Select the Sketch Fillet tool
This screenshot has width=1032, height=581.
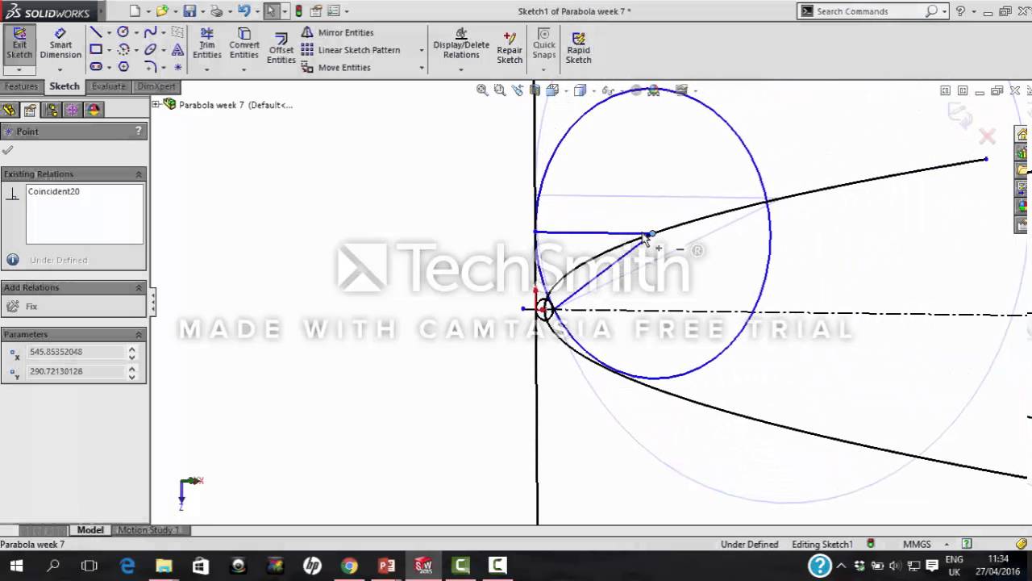coord(150,67)
